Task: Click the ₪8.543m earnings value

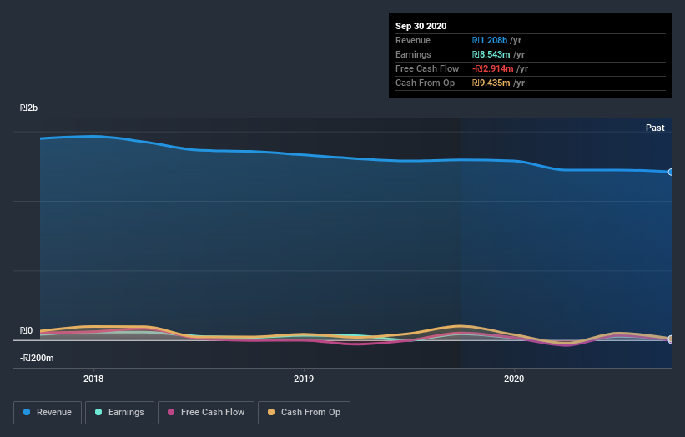Action: click(x=491, y=54)
